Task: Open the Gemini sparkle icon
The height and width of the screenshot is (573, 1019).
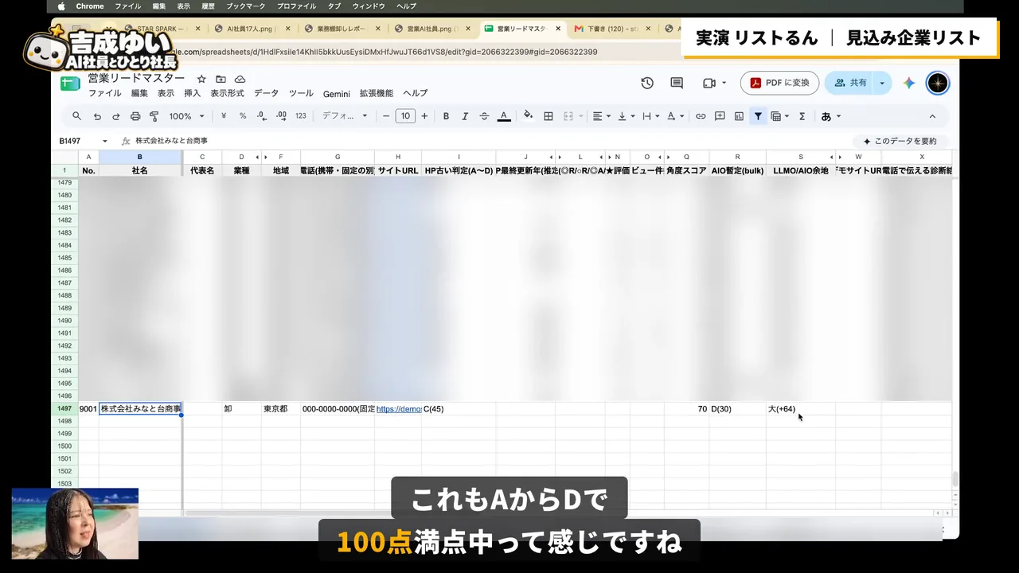Action: [x=909, y=83]
